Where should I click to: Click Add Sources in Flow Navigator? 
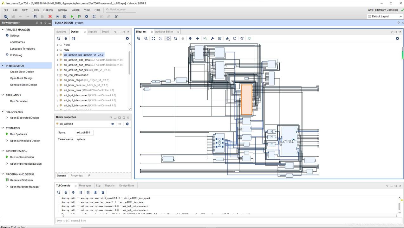pos(17,42)
